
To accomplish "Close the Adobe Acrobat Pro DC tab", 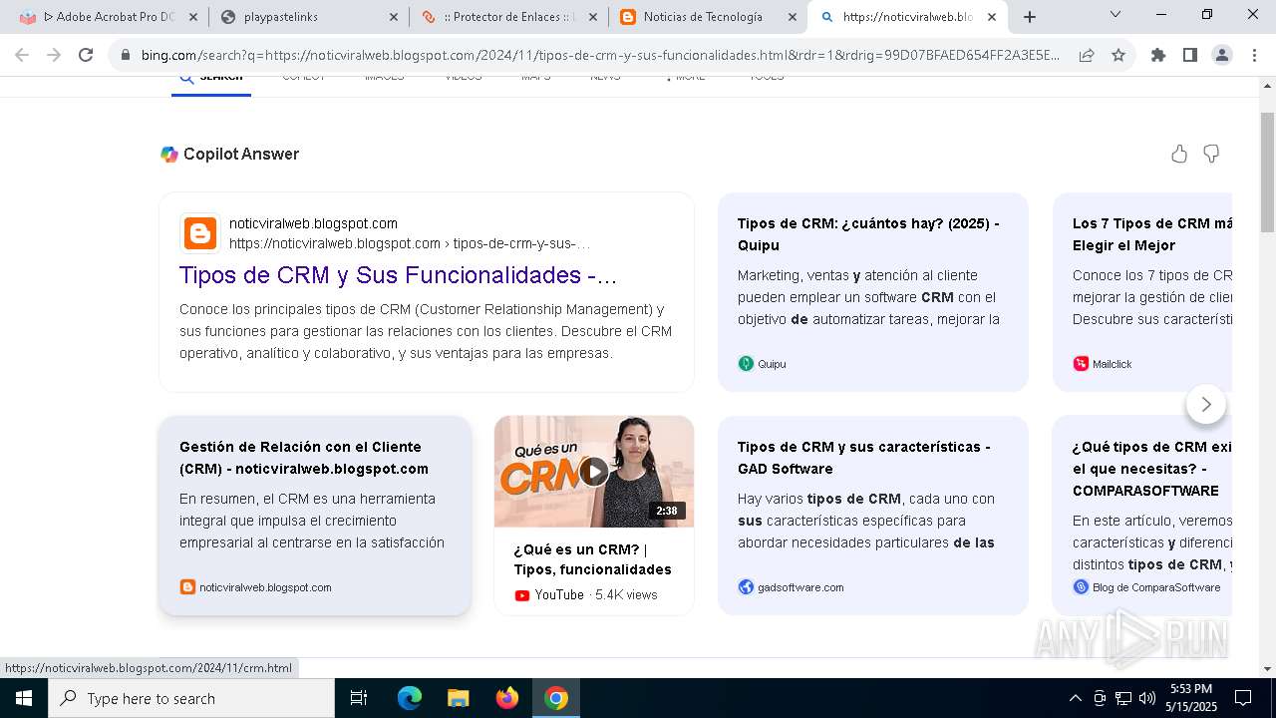I will pos(193,17).
